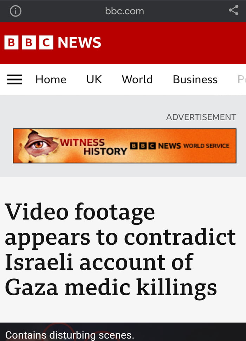The height and width of the screenshot is (341, 246).
Task: Click the Witness History text in the ad
Action: pos(93,147)
